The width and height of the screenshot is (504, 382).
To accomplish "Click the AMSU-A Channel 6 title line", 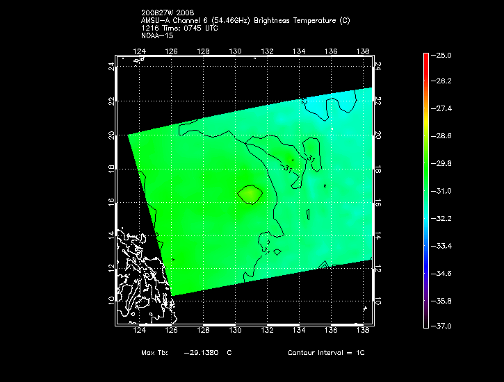I will tap(245, 21).
